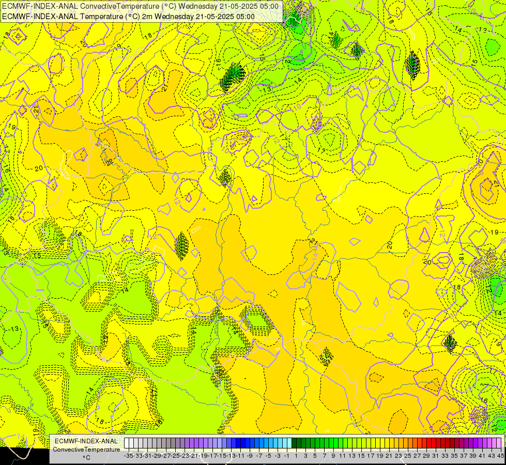This screenshot has width=506, height=465.
Task: Click legend scale value 3
Action: 305,456
